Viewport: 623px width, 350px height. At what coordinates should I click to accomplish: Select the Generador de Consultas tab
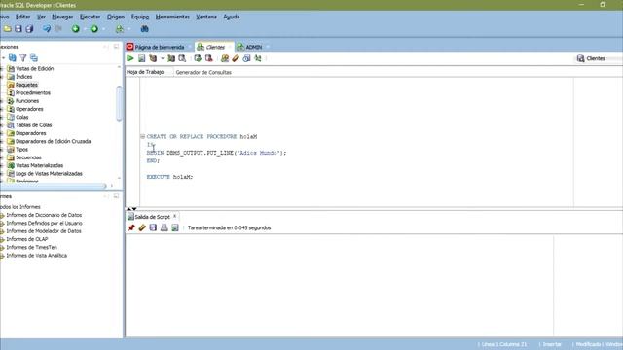click(203, 72)
